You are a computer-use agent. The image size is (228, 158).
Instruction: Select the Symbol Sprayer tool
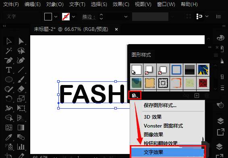[9, 146]
